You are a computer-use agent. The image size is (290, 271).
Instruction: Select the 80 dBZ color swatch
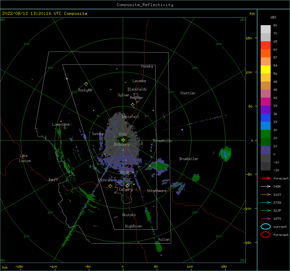(266, 29)
